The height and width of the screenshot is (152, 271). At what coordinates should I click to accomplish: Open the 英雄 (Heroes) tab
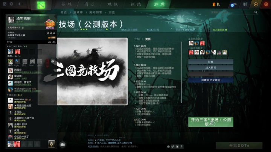67,4
